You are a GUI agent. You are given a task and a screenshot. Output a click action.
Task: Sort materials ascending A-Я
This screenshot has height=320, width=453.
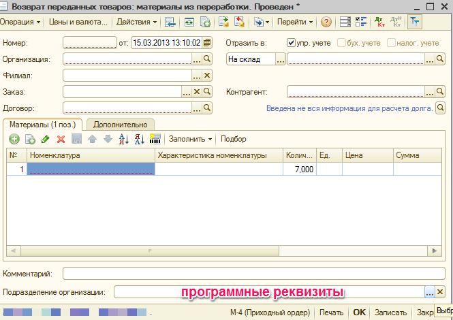pyautogui.click(x=124, y=139)
